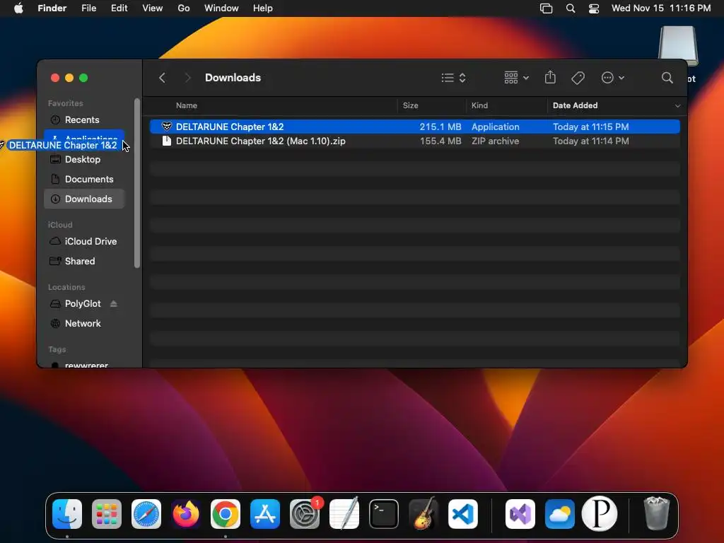
Task: Sort files by Date Added column header
Action: click(575, 105)
